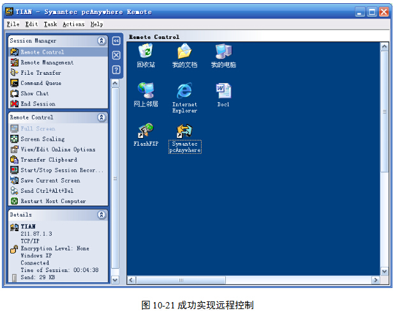The height and width of the screenshot is (311, 395).
Task: Click remote view horizontal scroll left arrow
Action: click(x=131, y=280)
